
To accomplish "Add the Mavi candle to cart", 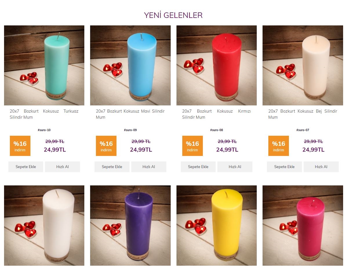I will coord(112,167).
